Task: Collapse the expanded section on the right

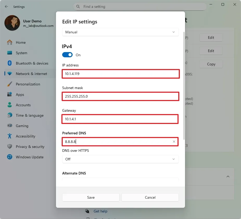Action: coord(228,176)
